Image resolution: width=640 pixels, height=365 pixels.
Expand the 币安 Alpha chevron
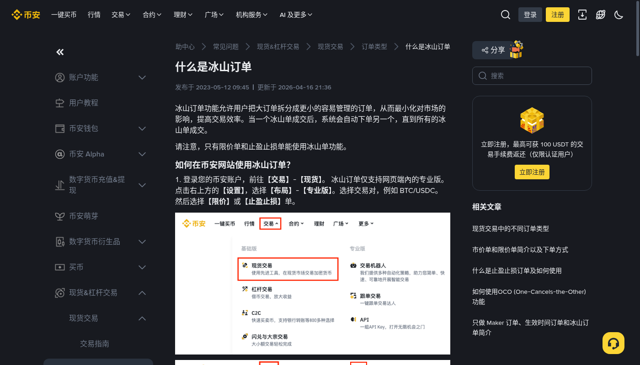point(142,154)
